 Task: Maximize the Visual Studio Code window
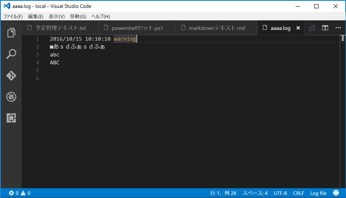[316, 6]
